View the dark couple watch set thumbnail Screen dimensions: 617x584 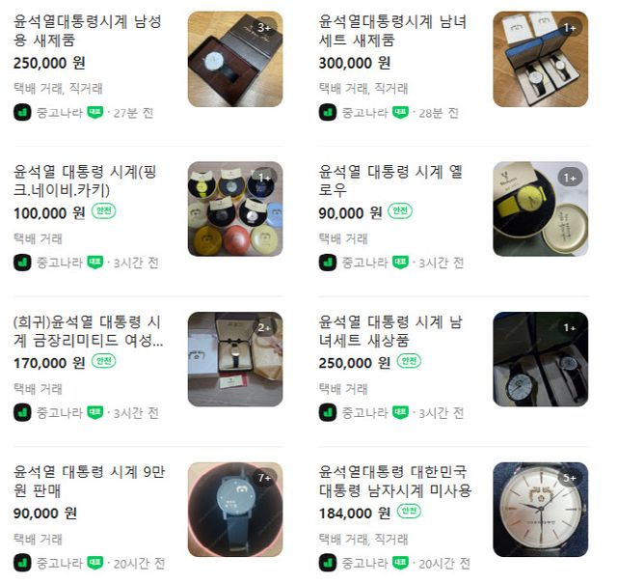[540, 359]
